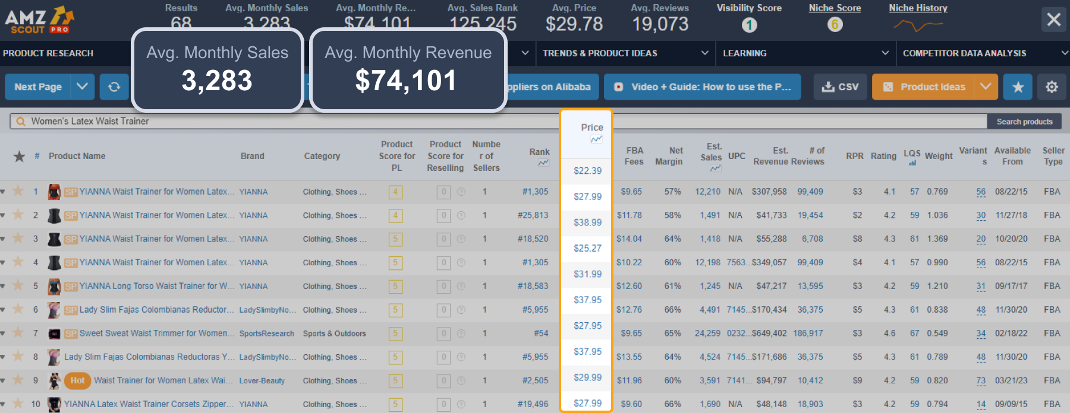Click the PL score badge 5 in row 6

[x=395, y=310]
